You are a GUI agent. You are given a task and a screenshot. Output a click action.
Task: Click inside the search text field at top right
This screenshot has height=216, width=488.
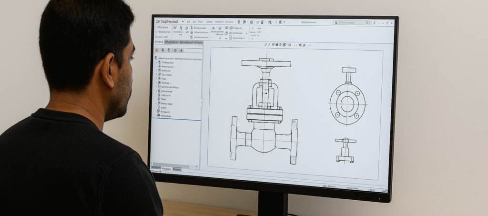click(x=350, y=22)
